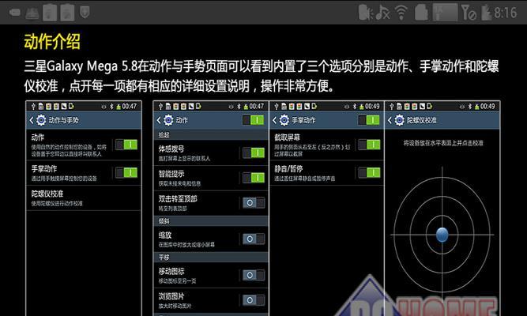Go back using chevron in 动作与手势 header
This screenshot has height=316, width=527.
tap(32, 120)
